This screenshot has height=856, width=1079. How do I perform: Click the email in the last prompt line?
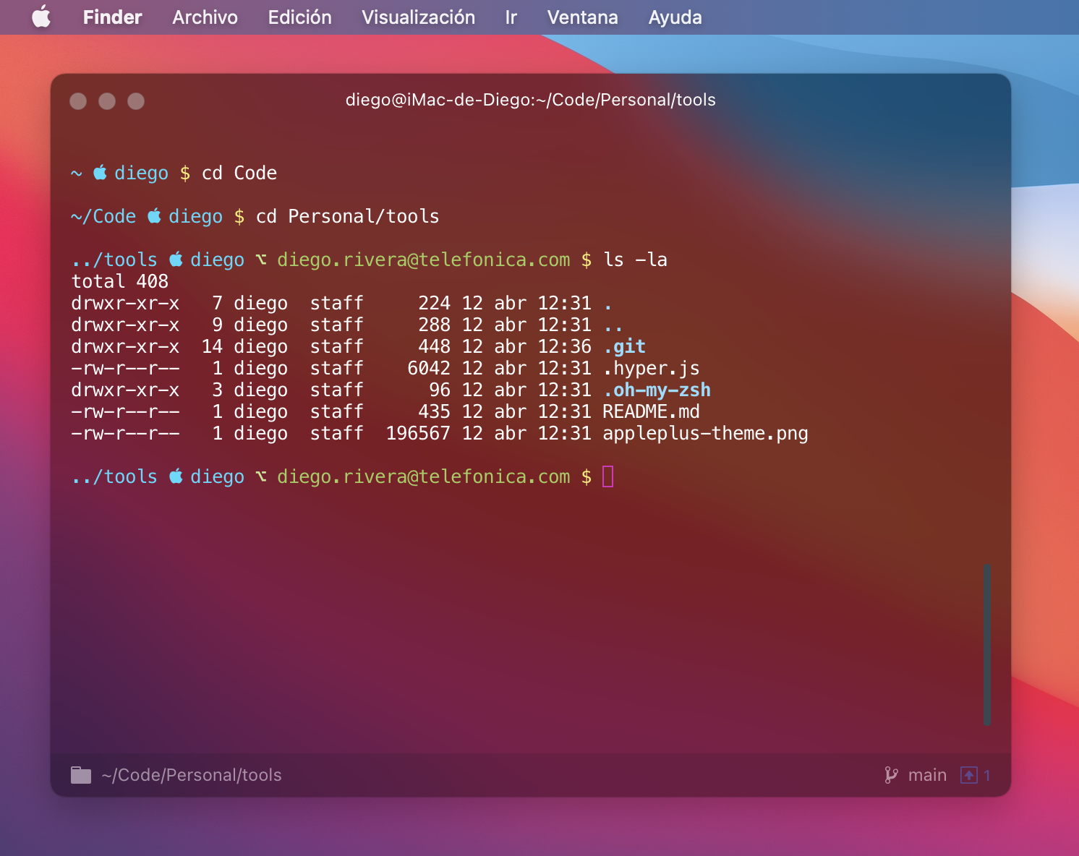click(424, 477)
